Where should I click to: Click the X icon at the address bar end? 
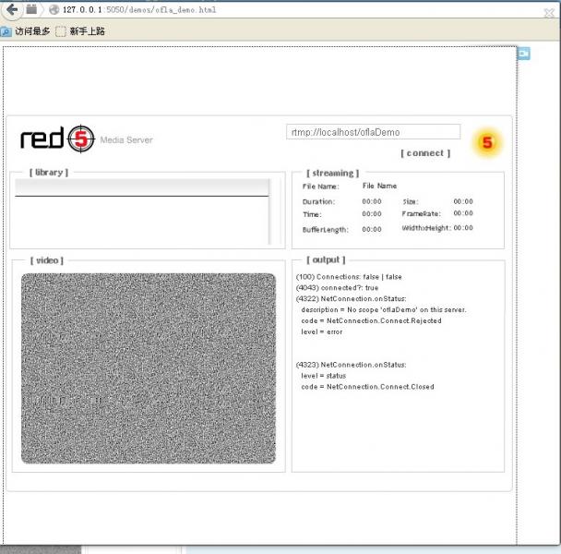click(x=549, y=13)
